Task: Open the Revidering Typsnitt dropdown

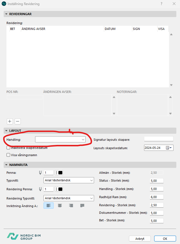Action: 69,198
